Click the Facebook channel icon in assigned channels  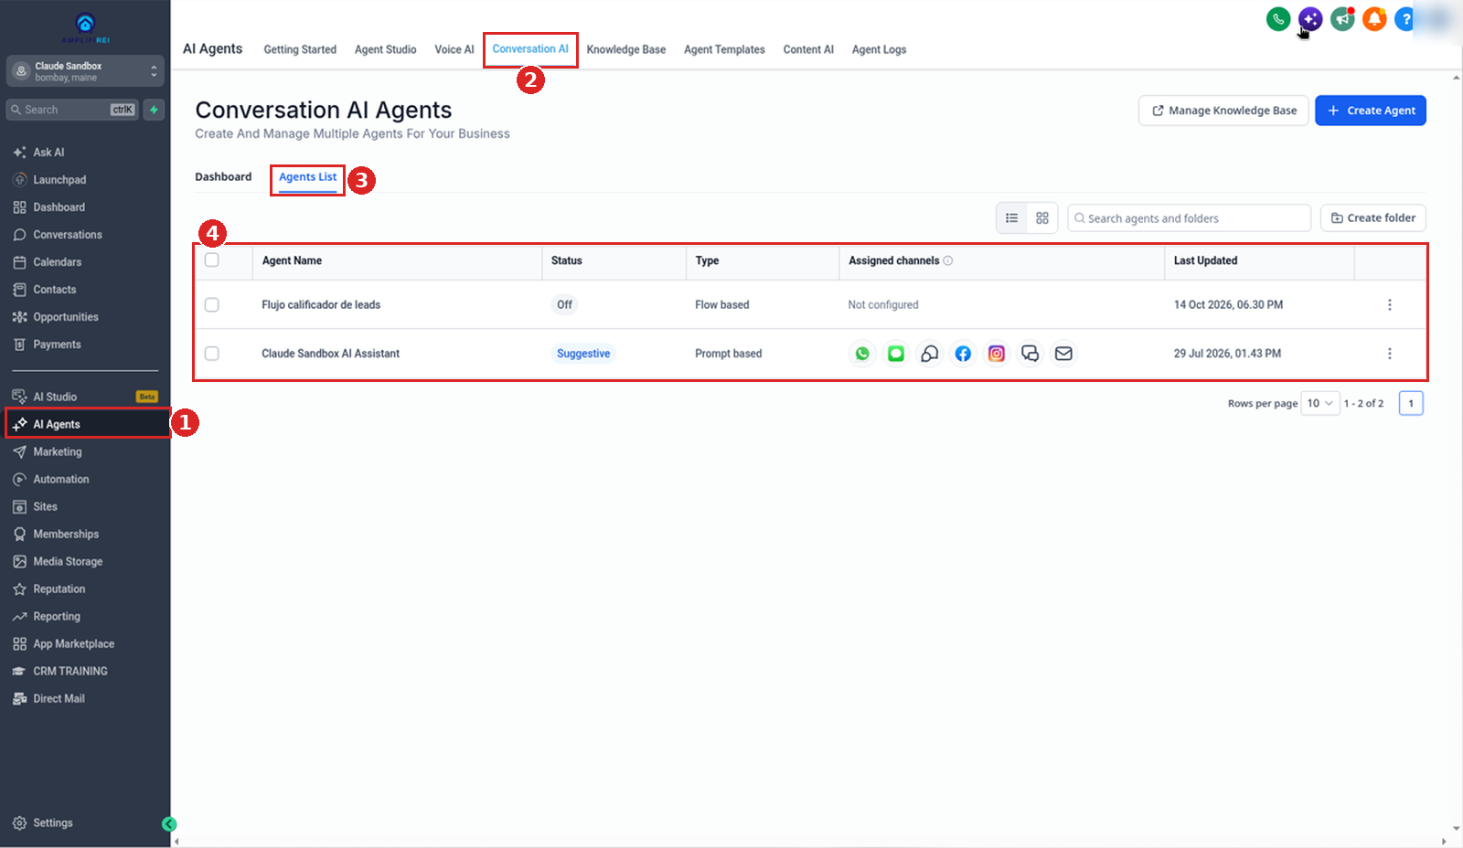click(x=963, y=354)
